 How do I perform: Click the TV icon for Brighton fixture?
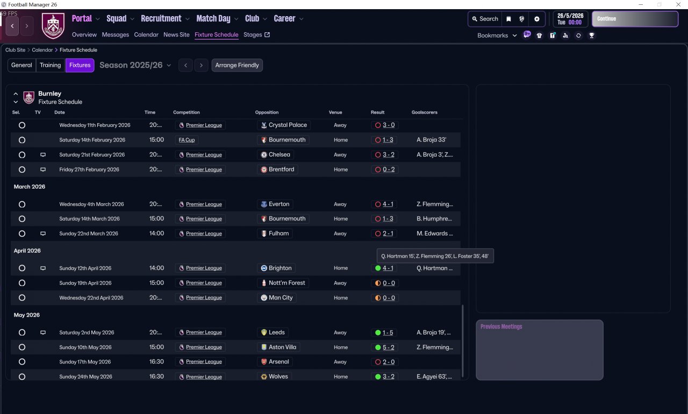(x=43, y=268)
